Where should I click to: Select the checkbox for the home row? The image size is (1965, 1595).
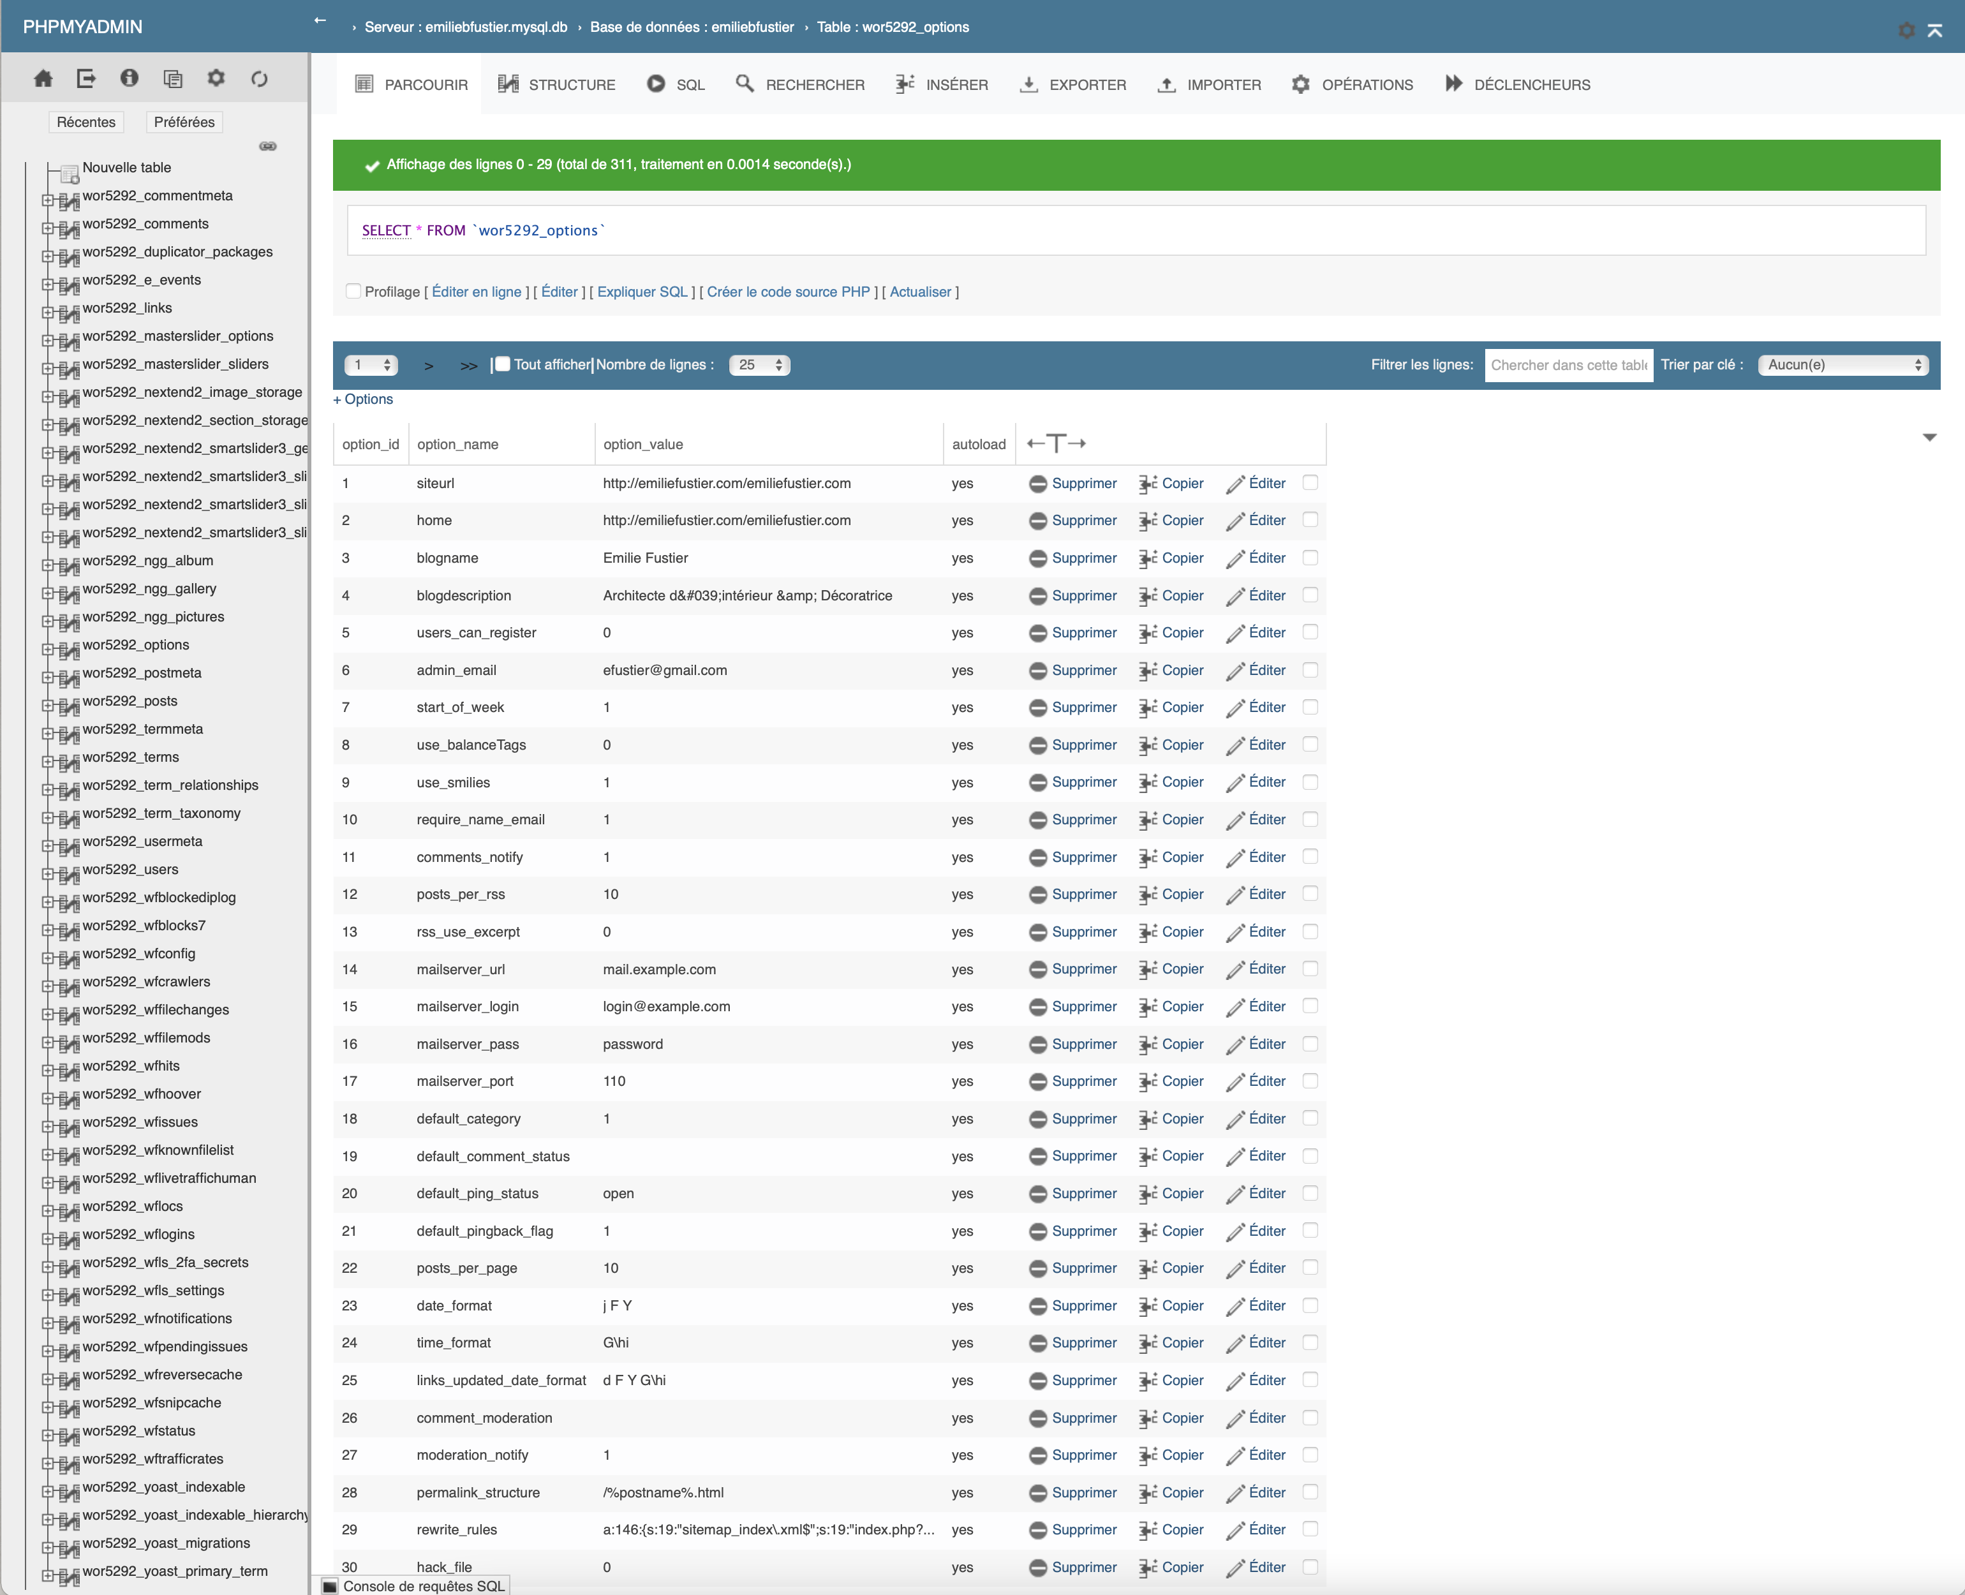[x=1310, y=520]
